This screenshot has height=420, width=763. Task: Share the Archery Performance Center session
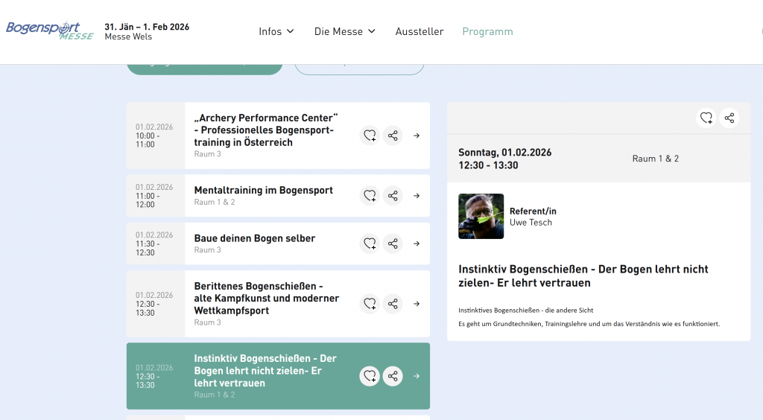tap(393, 136)
